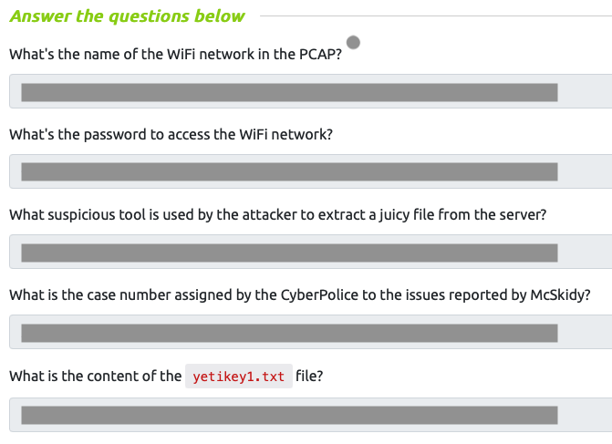Click the word 'CyberPolice' in the fourth question
The height and width of the screenshot is (444, 612).
point(319,295)
